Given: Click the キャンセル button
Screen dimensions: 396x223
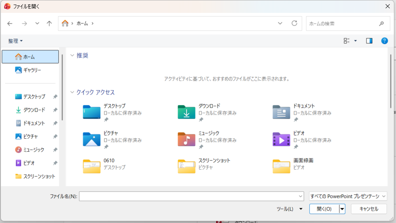Looking at the screenshot, I should tap(369, 209).
